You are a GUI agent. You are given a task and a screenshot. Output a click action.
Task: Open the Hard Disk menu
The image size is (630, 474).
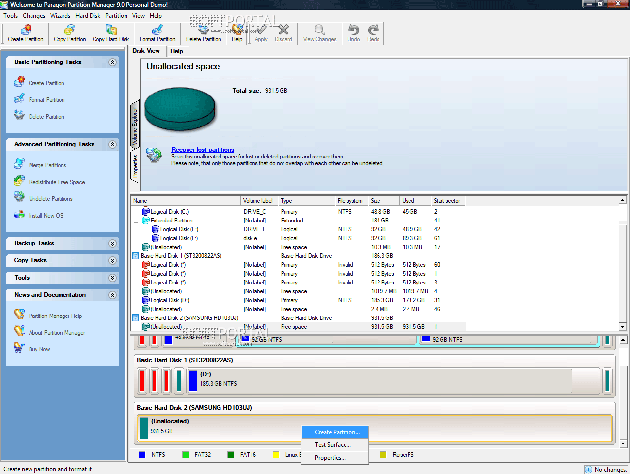tap(88, 16)
